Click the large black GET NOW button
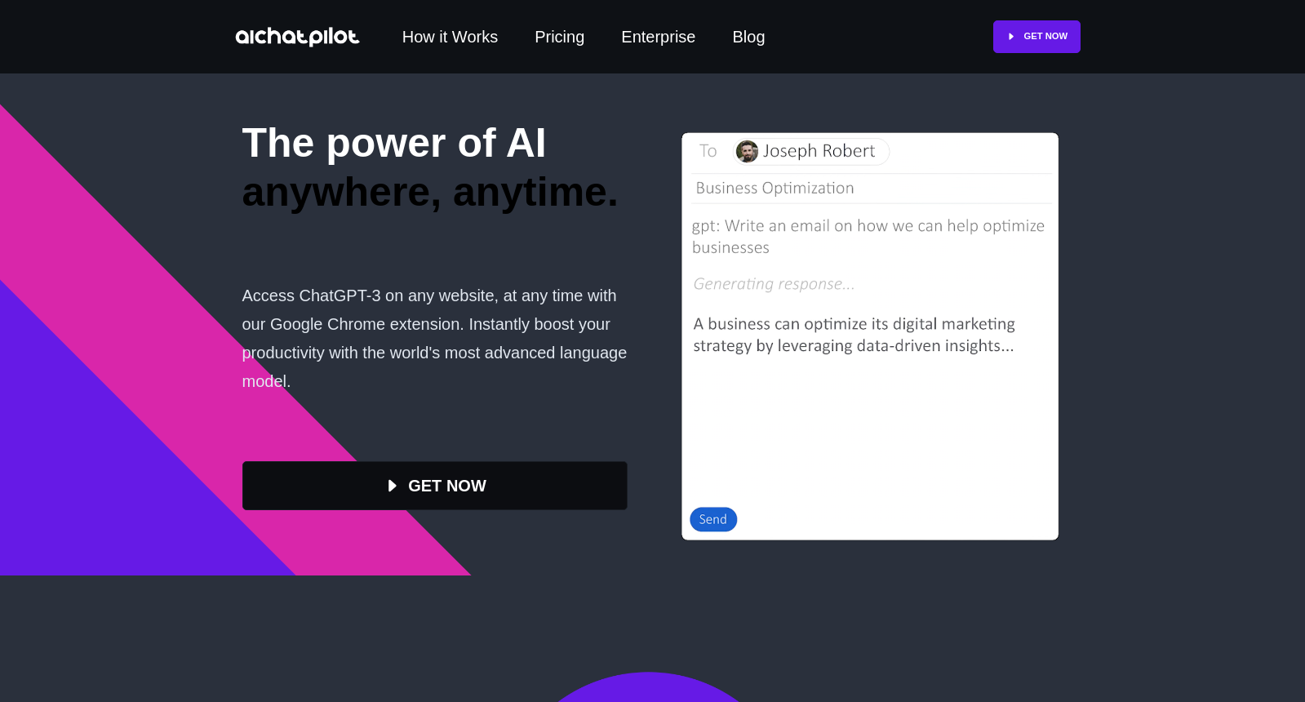Image resolution: width=1305 pixels, height=702 pixels. click(435, 486)
